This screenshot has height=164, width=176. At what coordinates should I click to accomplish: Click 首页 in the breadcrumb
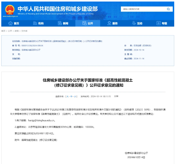(x=3, y=31)
